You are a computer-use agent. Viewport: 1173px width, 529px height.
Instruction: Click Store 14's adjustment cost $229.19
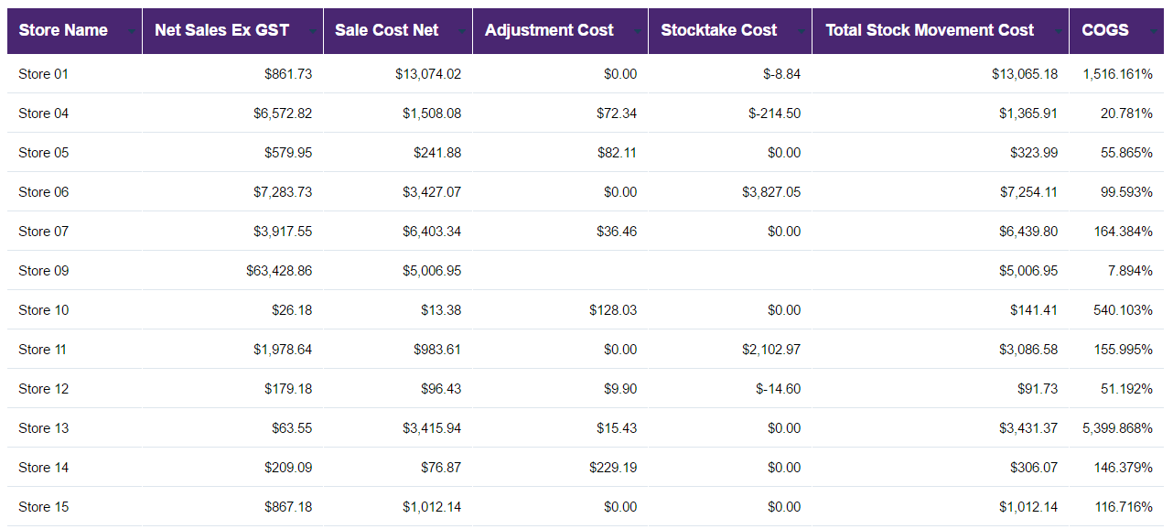click(x=613, y=468)
